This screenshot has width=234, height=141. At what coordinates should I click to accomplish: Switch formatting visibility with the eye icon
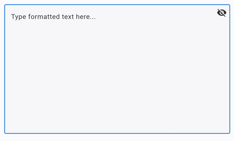[222, 13]
